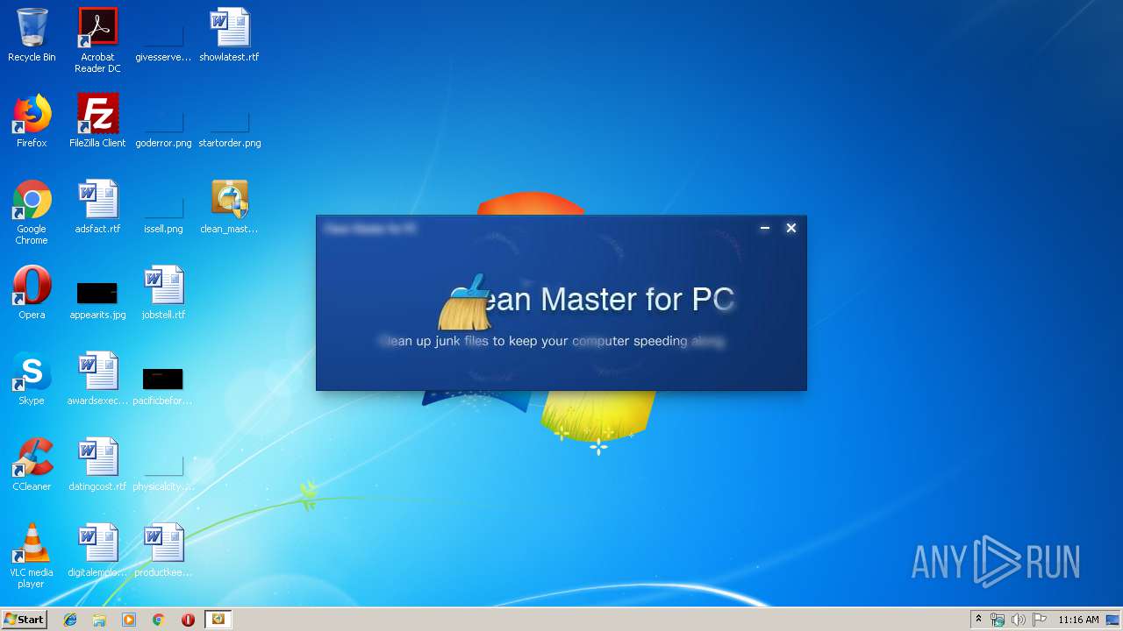Select productkee document icon
The height and width of the screenshot is (631, 1123).
[163, 550]
